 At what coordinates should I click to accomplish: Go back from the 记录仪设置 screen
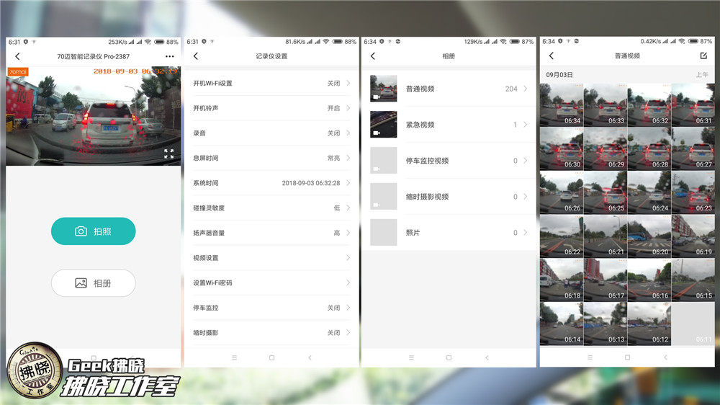(x=195, y=56)
